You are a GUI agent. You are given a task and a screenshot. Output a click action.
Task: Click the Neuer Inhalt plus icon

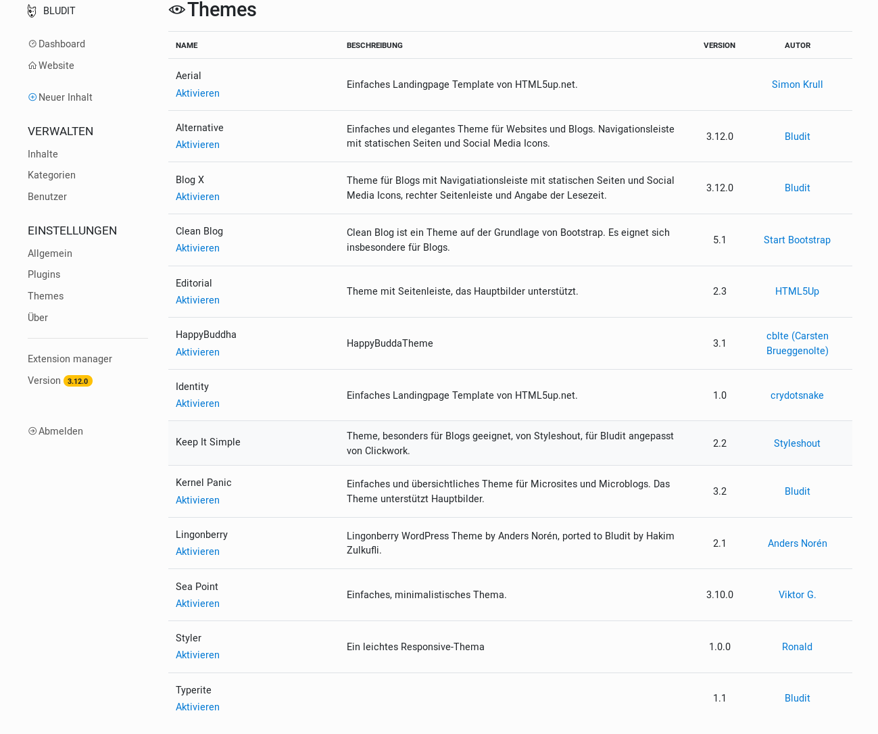pos(32,97)
